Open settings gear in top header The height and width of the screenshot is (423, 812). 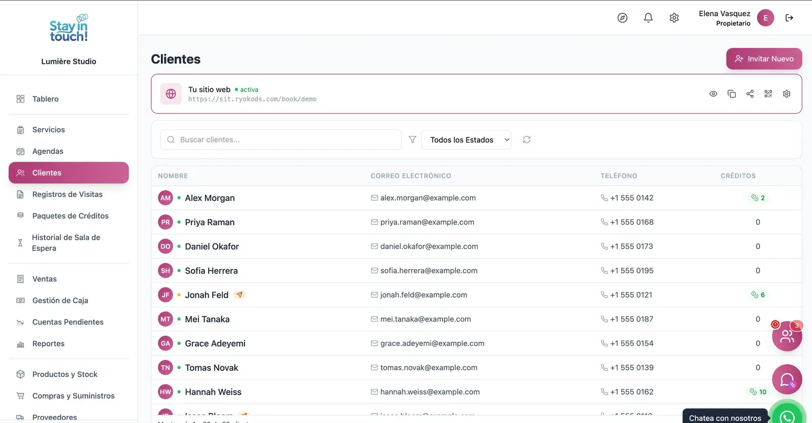tap(674, 18)
